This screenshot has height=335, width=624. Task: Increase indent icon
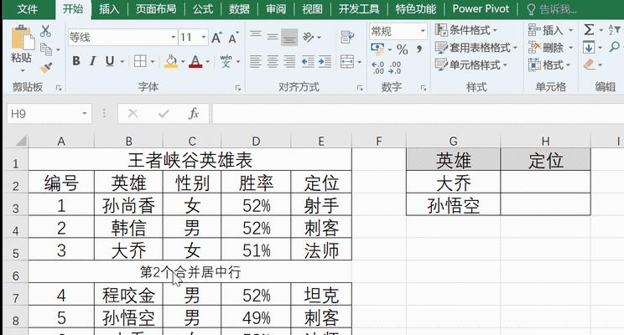325,62
